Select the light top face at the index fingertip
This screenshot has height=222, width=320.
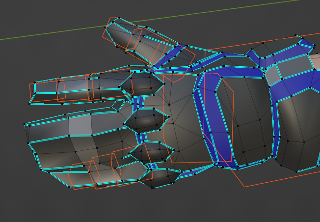pos(46,87)
